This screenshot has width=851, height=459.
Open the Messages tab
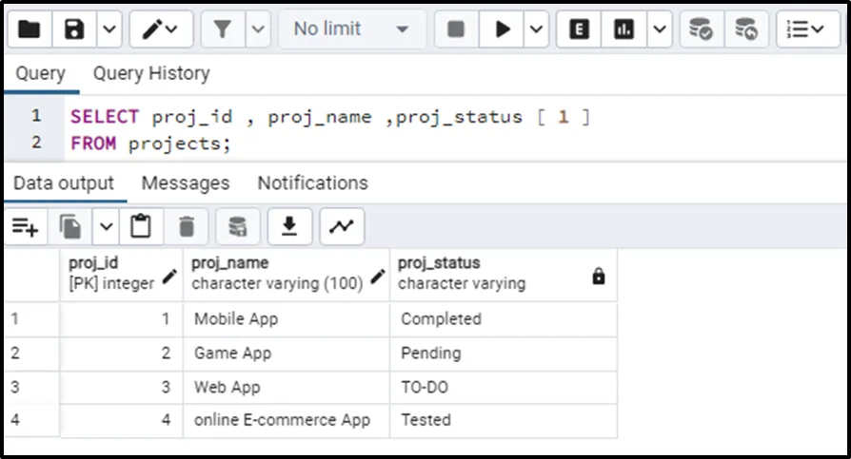pyautogui.click(x=186, y=182)
